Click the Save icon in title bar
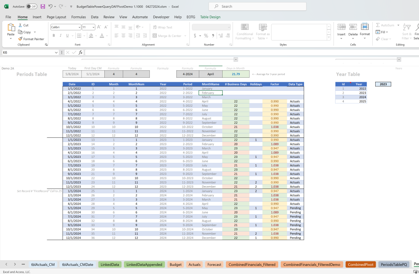419x274 pixels. 43,7
